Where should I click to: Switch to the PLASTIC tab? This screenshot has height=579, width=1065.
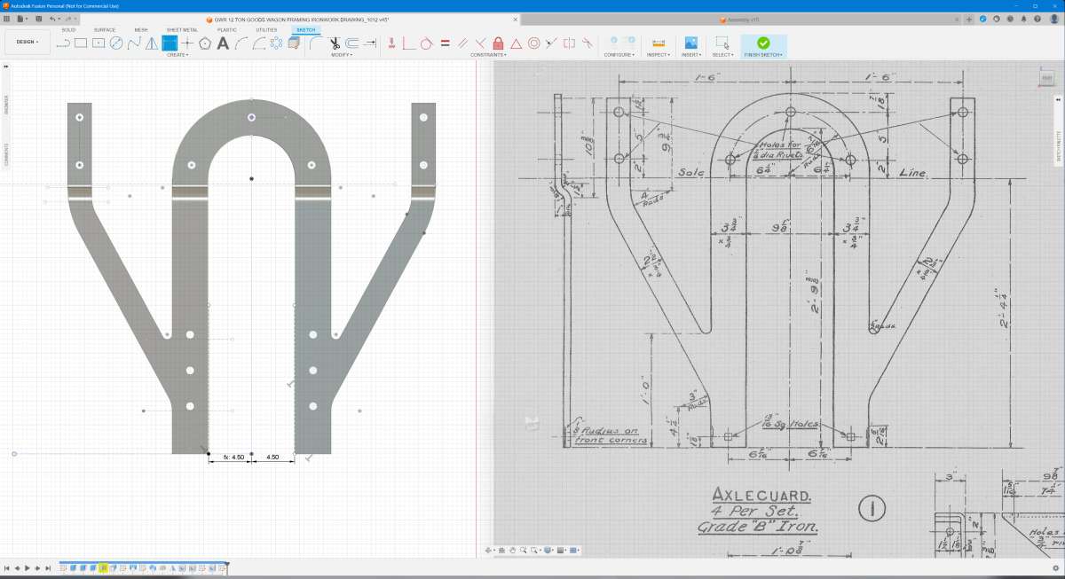(227, 29)
